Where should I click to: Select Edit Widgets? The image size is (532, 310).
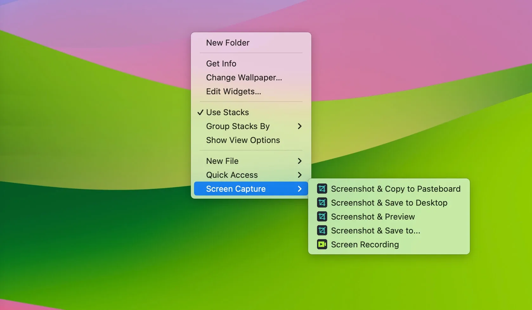(233, 91)
